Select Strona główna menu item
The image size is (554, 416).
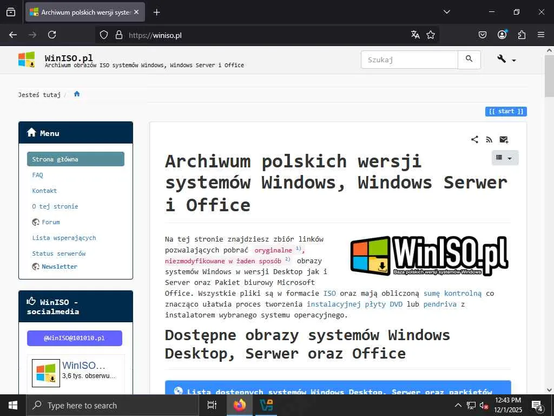point(76,159)
